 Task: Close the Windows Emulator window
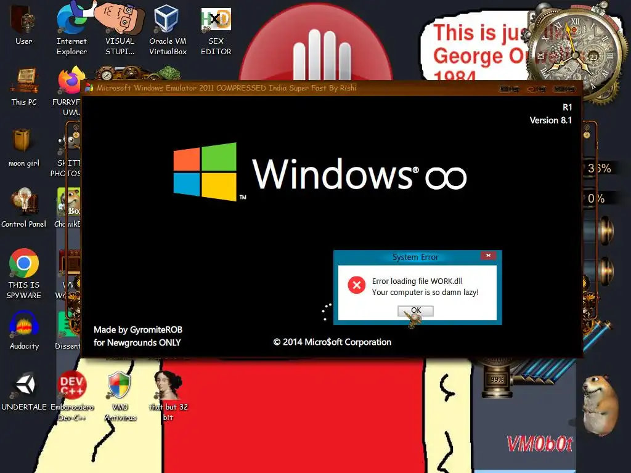coord(564,89)
